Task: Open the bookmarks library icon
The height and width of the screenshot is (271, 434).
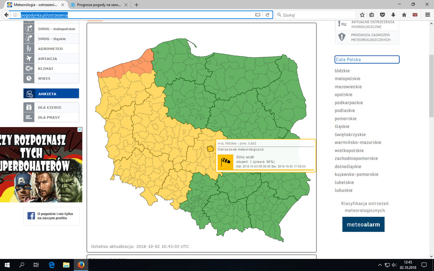Action: pos(372,15)
